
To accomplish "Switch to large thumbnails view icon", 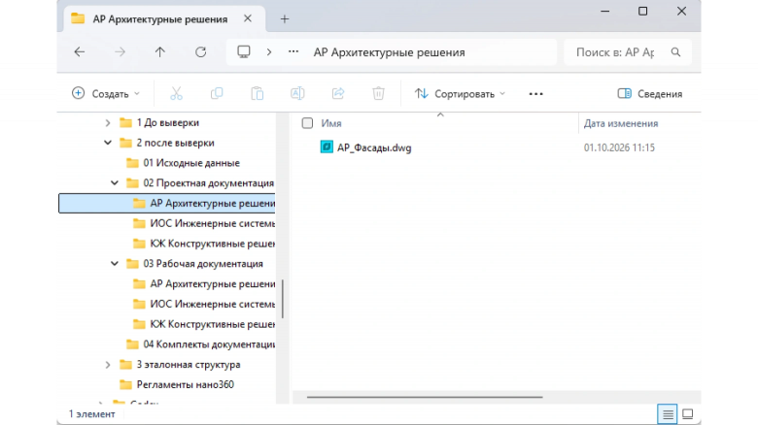I will tap(687, 414).
